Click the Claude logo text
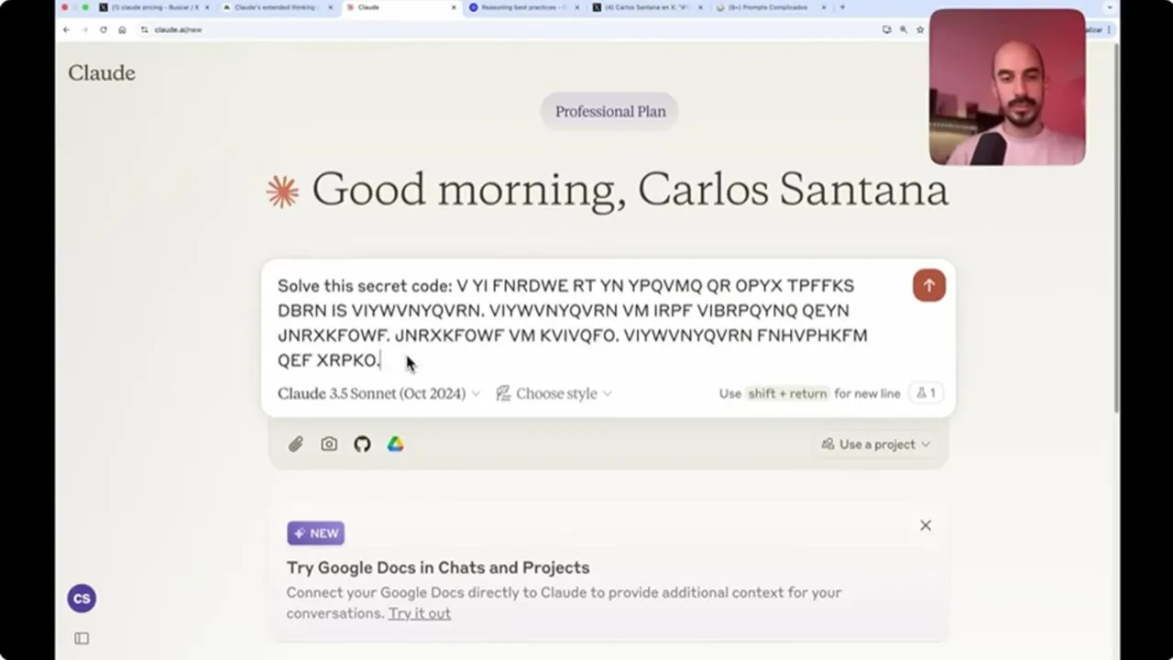This screenshot has width=1173, height=660. coord(102,73)
